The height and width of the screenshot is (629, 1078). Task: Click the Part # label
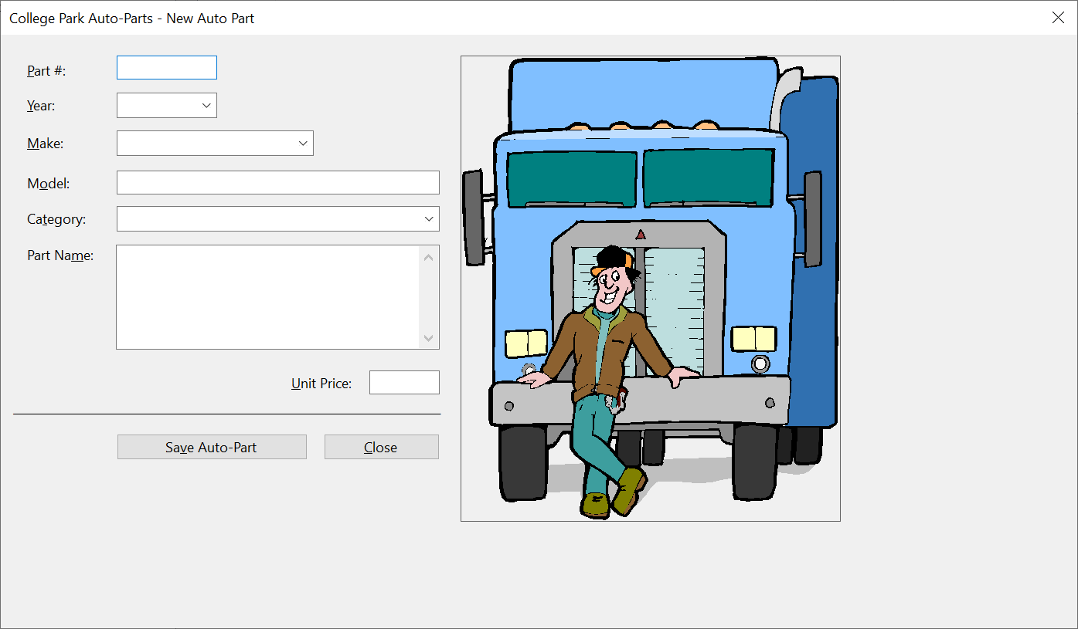tap(46, 71)
